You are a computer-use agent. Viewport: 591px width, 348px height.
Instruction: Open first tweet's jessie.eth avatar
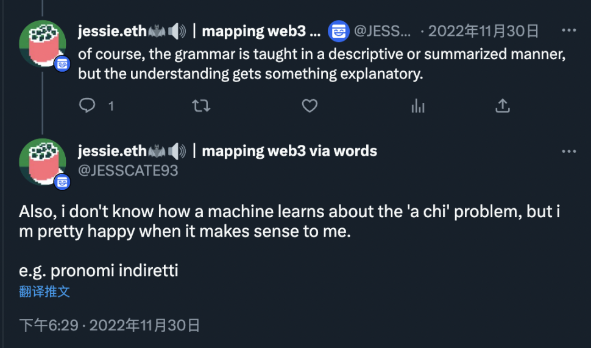(43, 43)
